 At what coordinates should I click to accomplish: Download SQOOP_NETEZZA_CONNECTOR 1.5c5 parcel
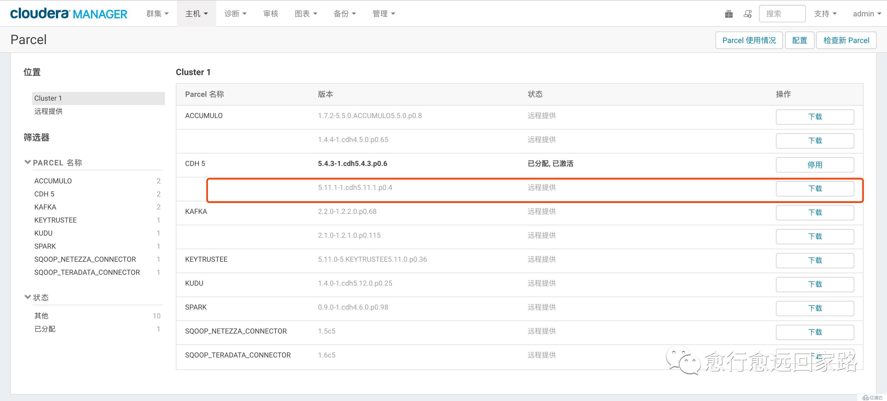pos(815,332)
